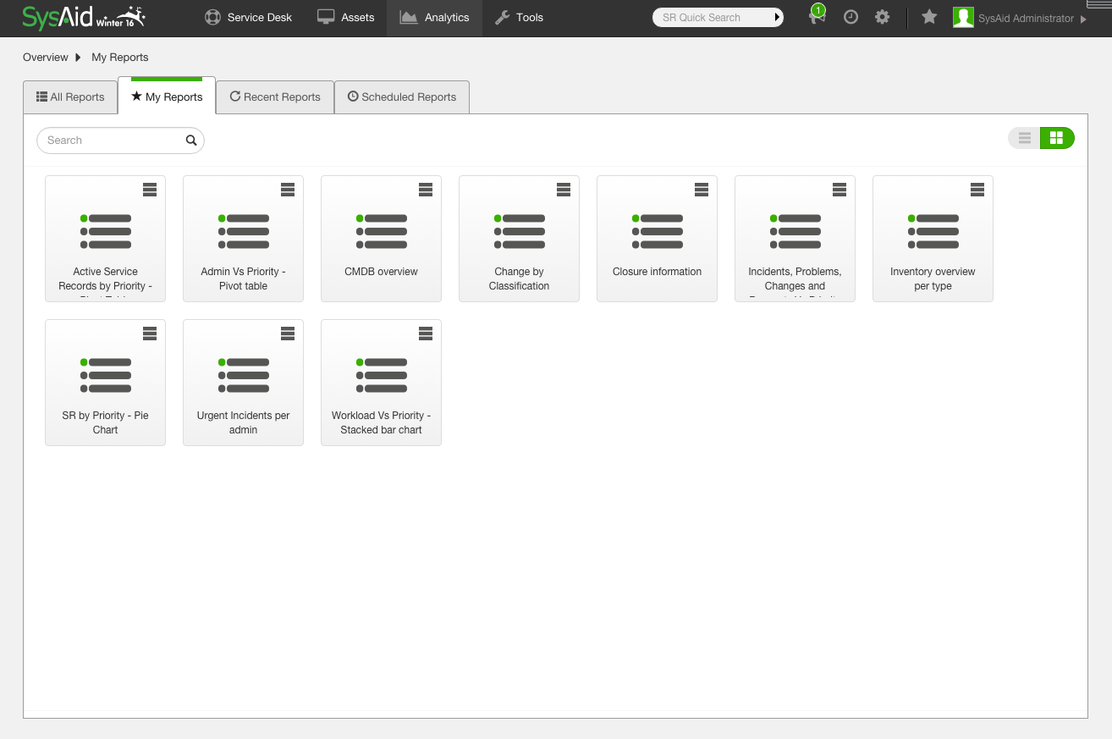Image resolution: width=1112 pixels, height=739 pixels.
Task: Switch to grid view
Action: coord(1056,138)
